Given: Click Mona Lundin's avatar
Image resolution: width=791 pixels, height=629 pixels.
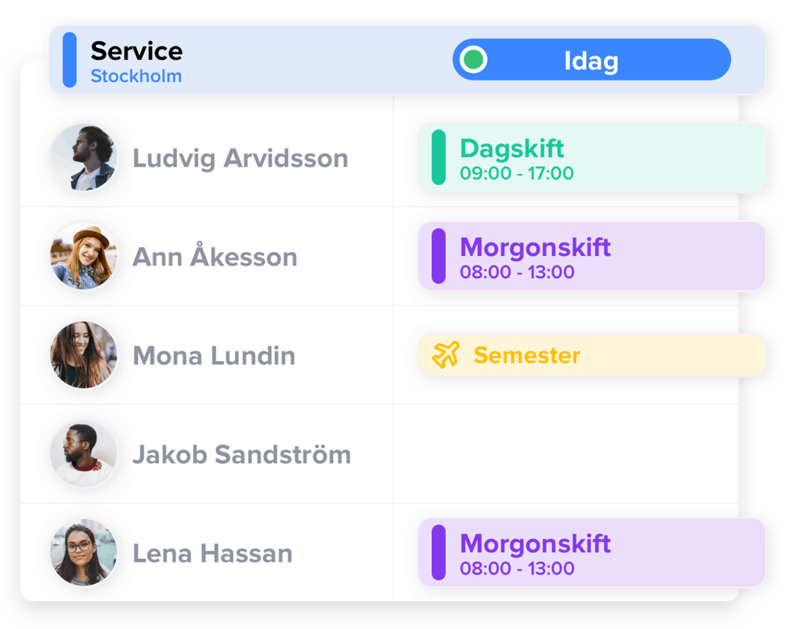Looking at the screenshot, I should click(83, 355).
